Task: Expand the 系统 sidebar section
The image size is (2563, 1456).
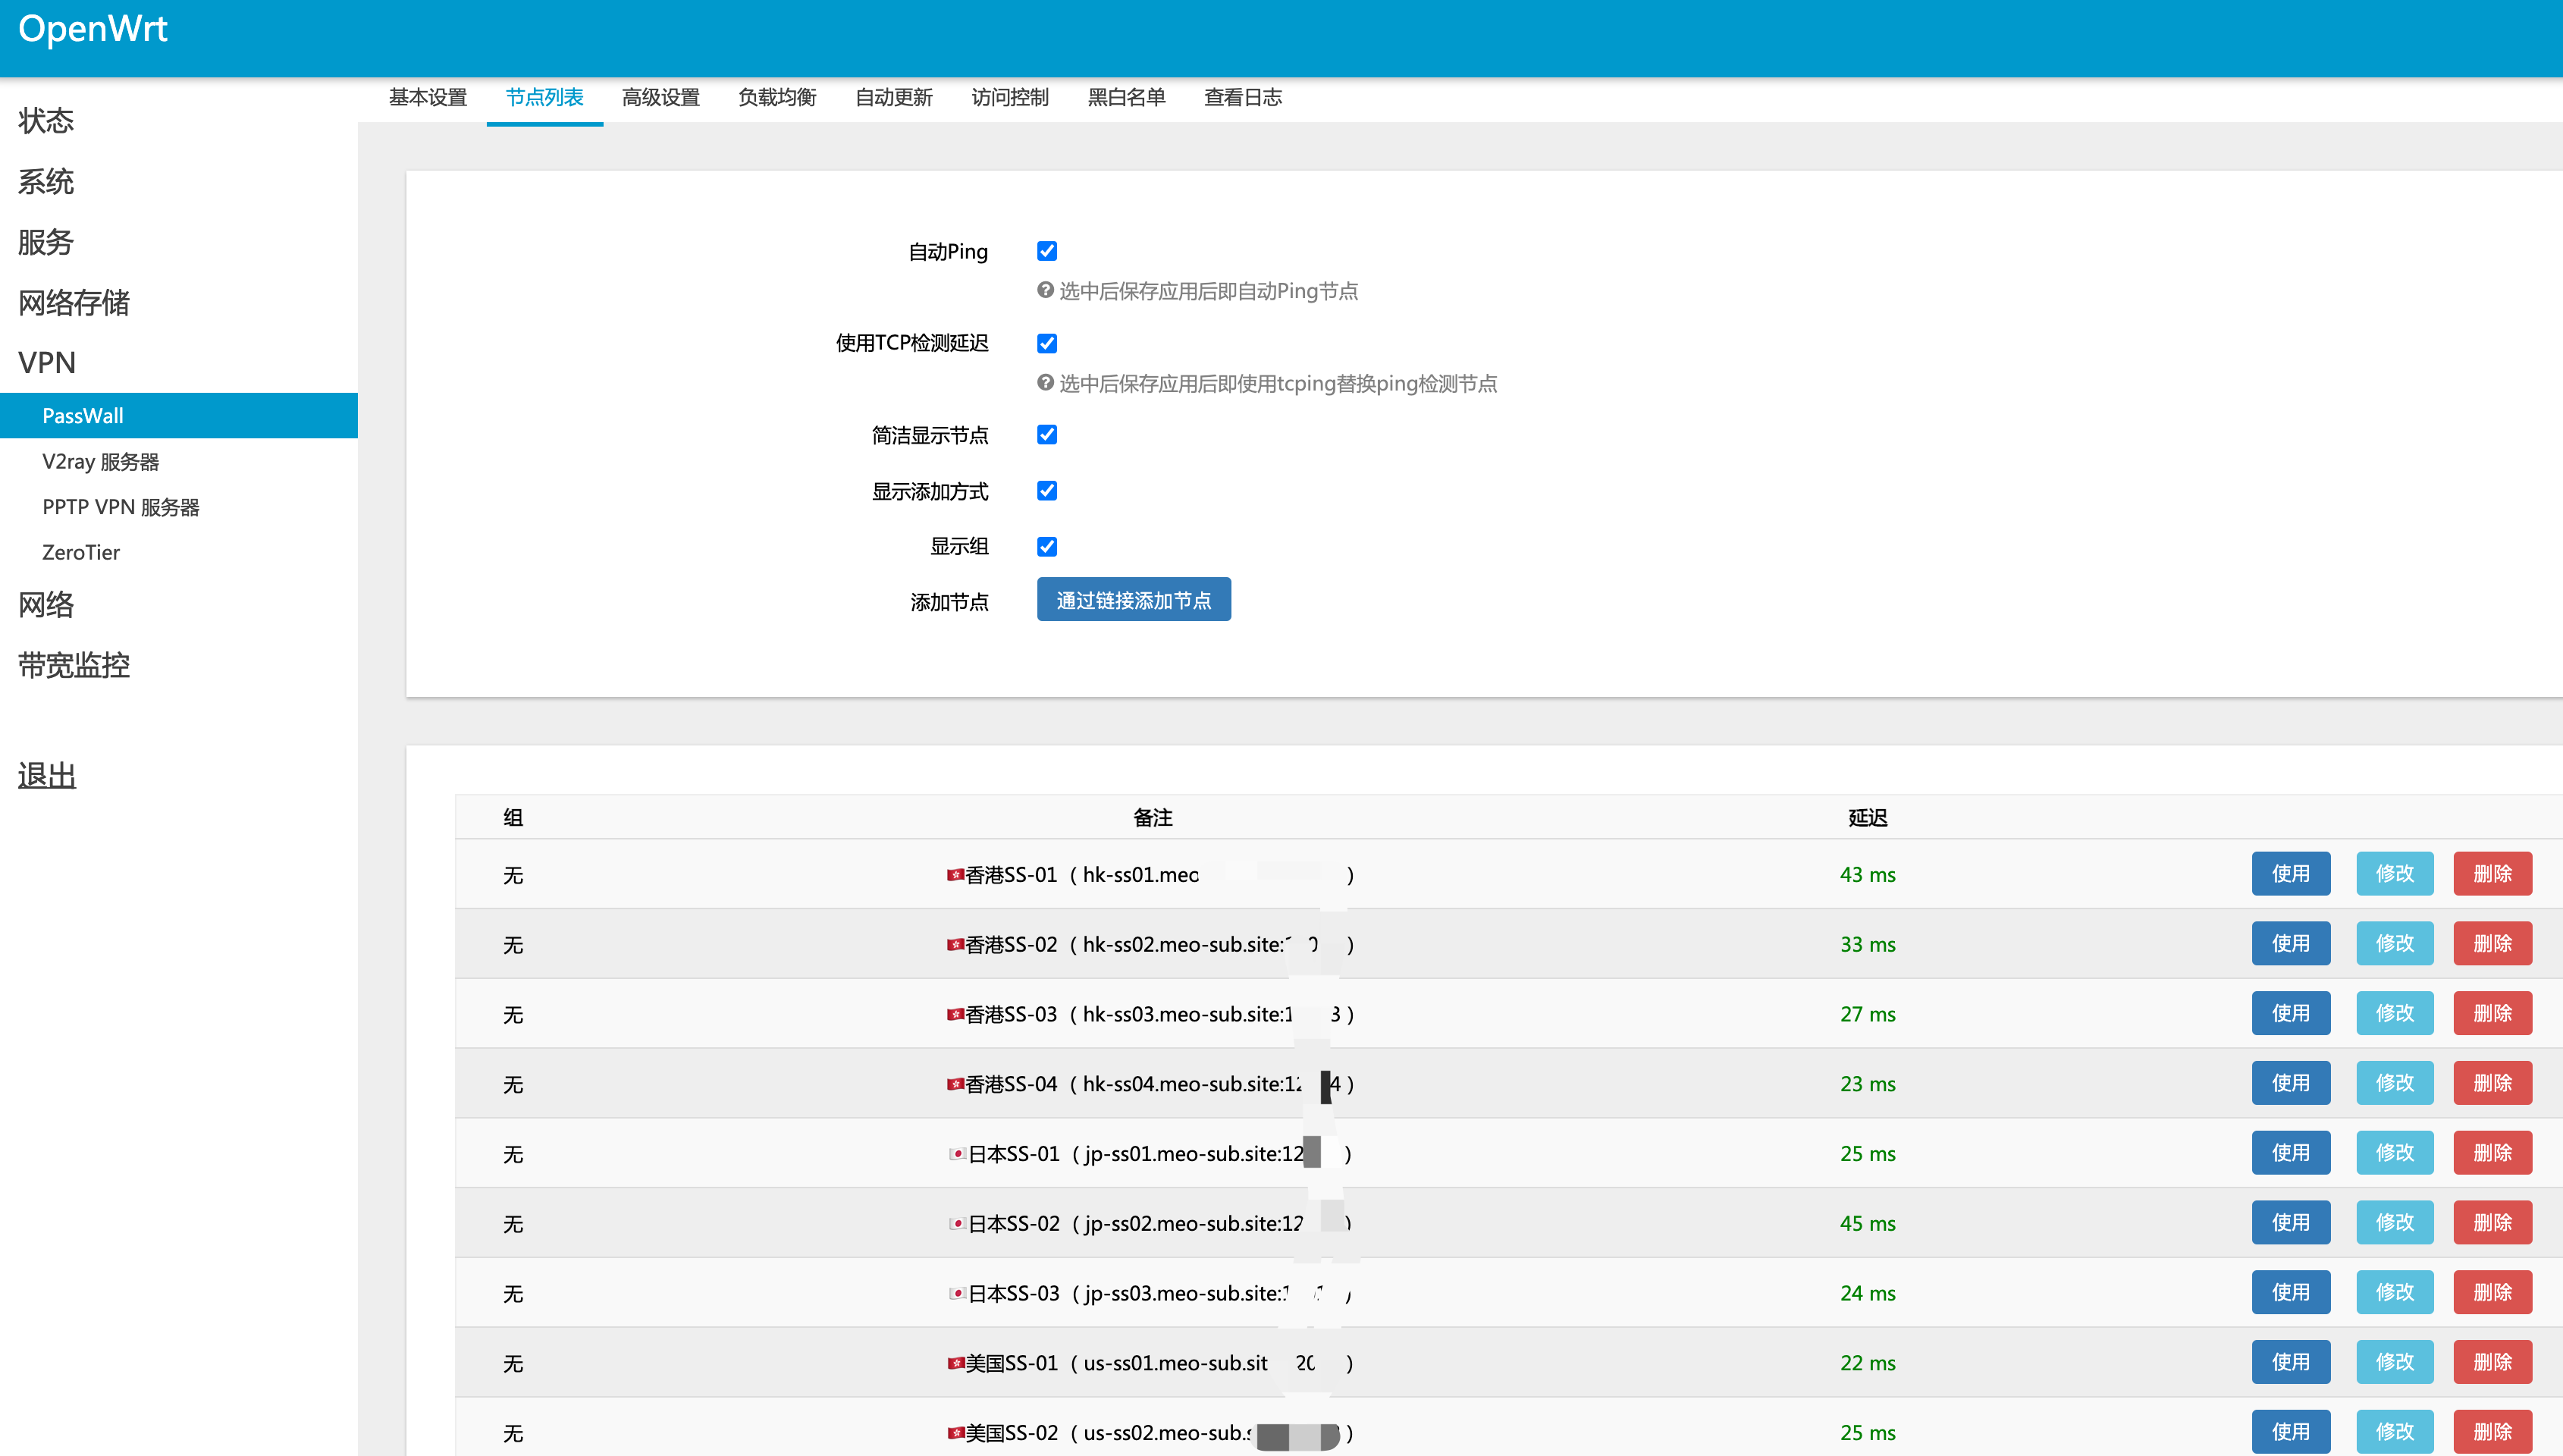Action: click(46, 181)
